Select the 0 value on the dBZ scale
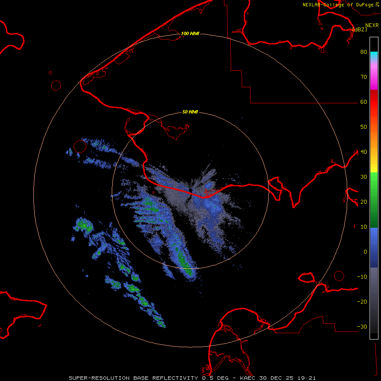 365,252
